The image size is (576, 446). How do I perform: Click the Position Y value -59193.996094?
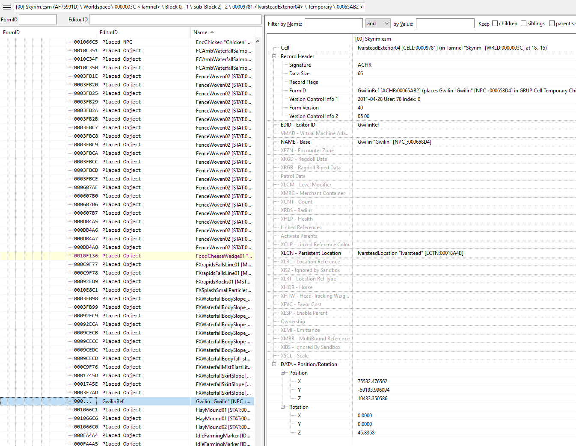[374, 390]
